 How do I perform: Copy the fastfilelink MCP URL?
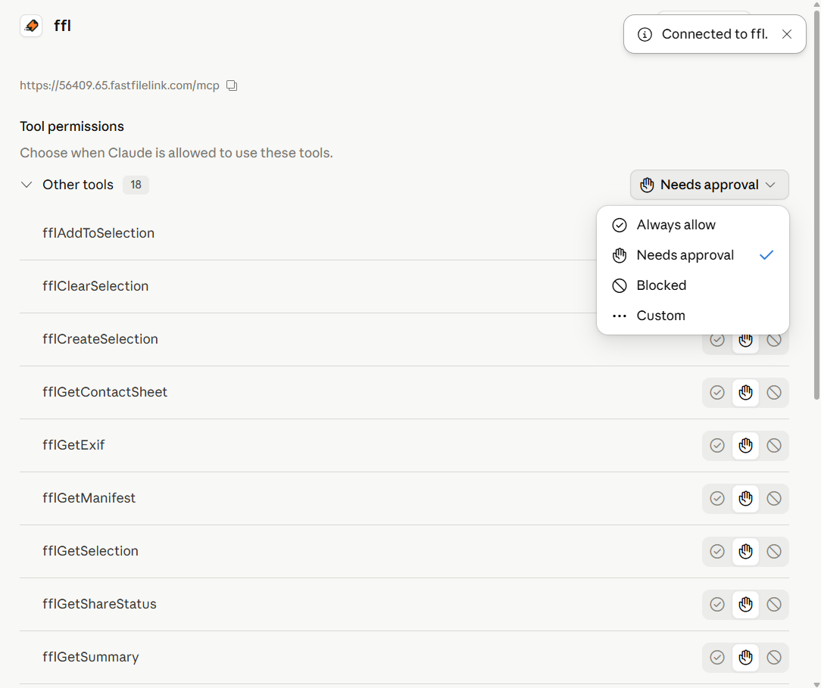tap(232, 86)
